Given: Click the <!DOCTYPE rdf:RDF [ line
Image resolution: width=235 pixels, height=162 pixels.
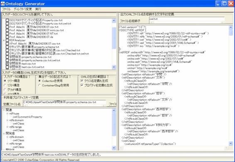Looking at the screenshot, I should click(x=132, y=30).
